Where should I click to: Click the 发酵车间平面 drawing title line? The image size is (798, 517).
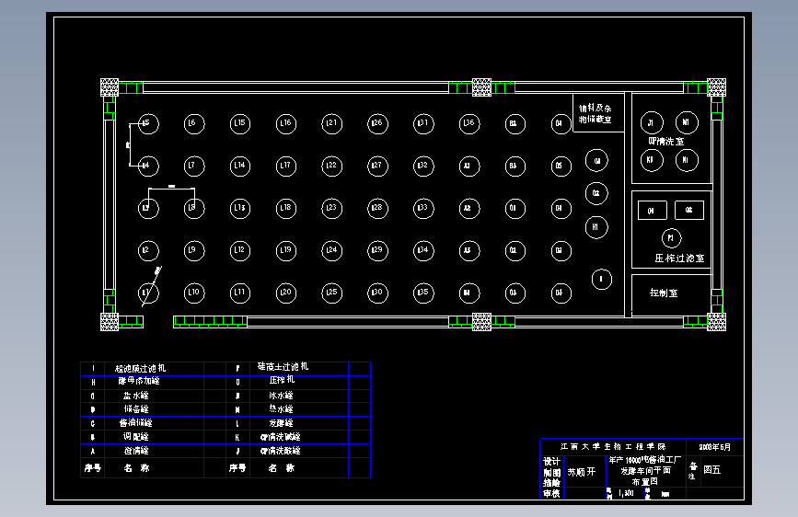coord(645,471)
